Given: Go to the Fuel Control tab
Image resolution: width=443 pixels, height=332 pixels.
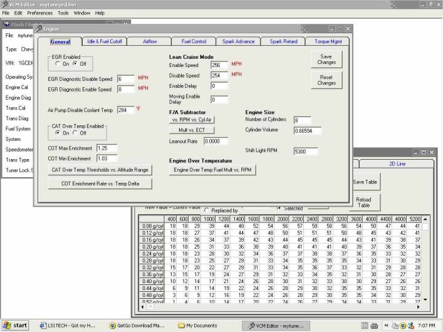Looking at the screenshot, I should point(194,41).
